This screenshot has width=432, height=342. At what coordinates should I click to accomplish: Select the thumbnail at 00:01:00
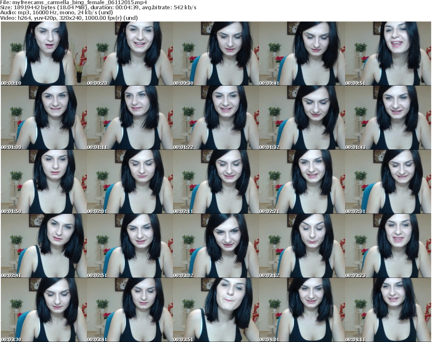43,118
